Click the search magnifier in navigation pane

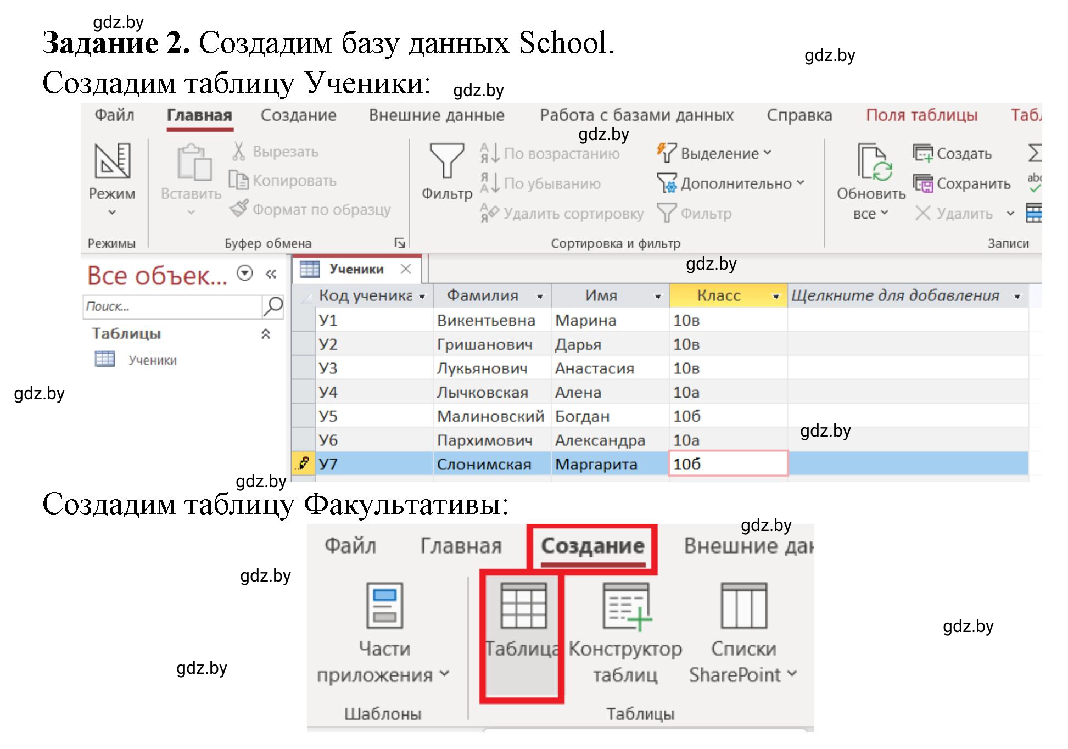coord(273,306)
